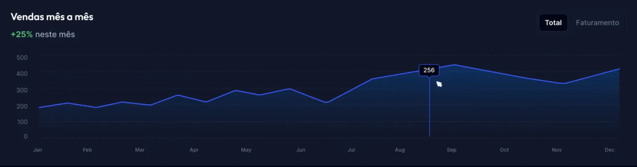This screenshot has width=637, height=167.
Task: Click the Oct month label
Action: [505, 150]
